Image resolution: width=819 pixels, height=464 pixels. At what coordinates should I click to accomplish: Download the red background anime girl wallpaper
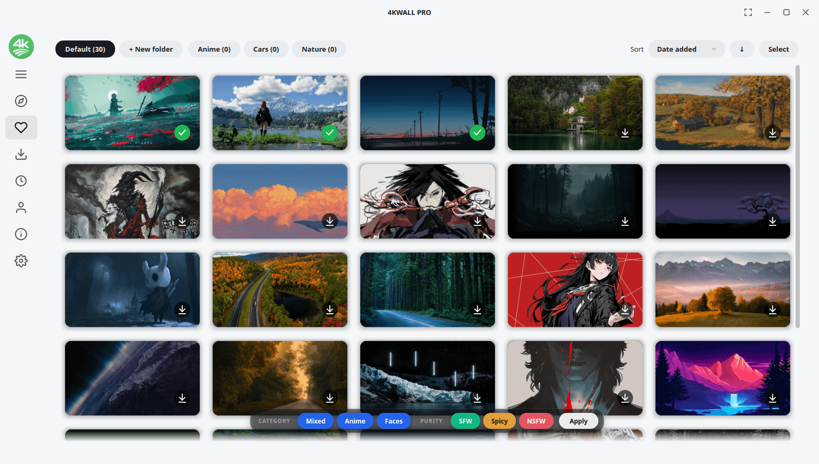point(625,310)
